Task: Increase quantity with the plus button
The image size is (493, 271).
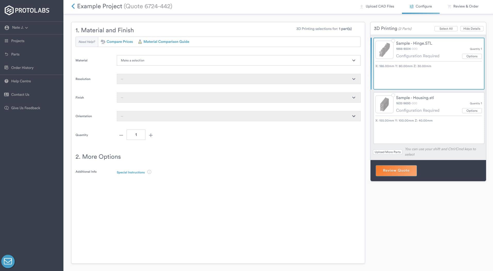Action: (x=151, y=135)
